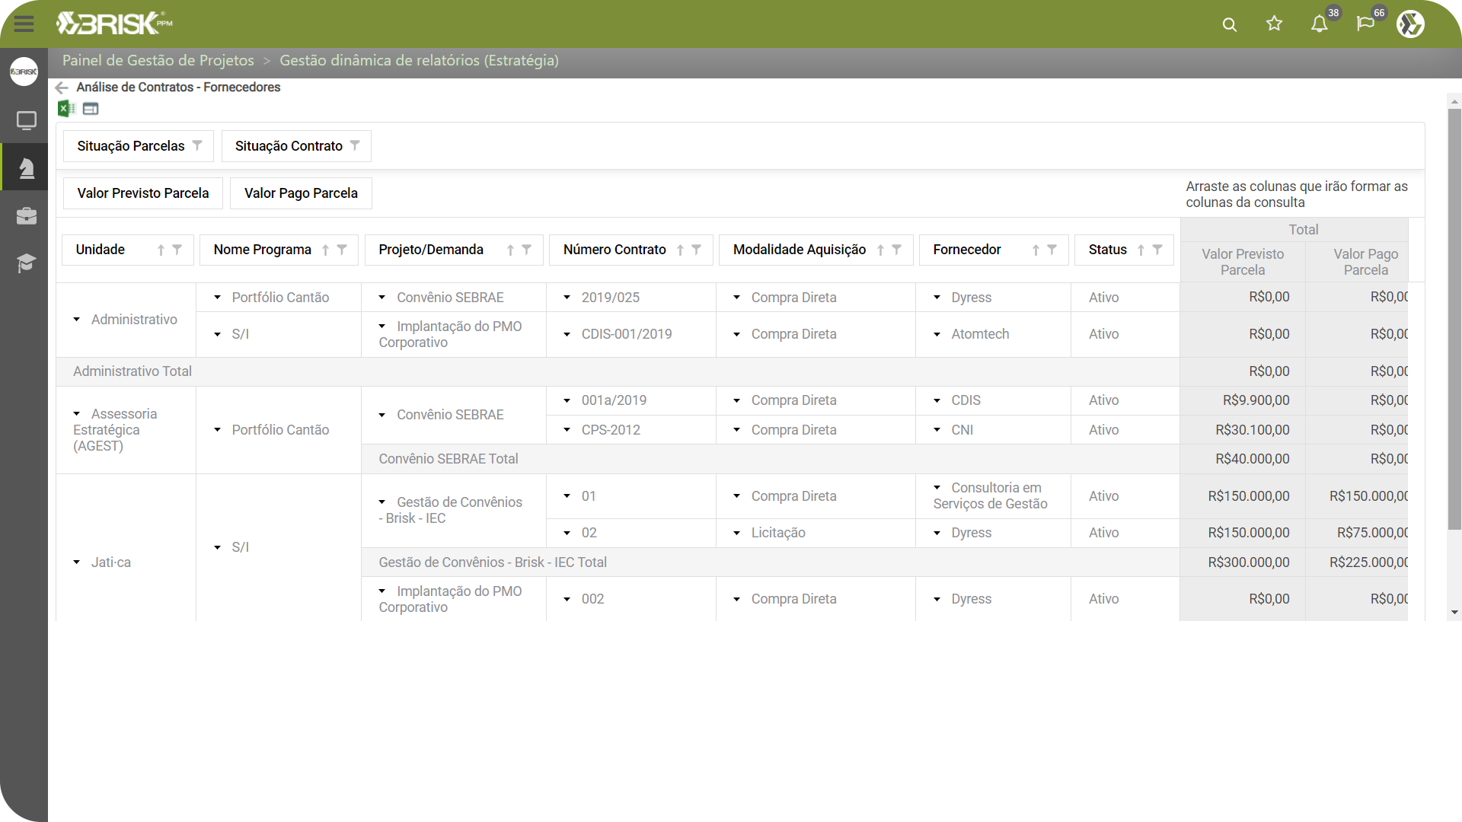Click scrollbar down arrow

(x=1454, y=613)
